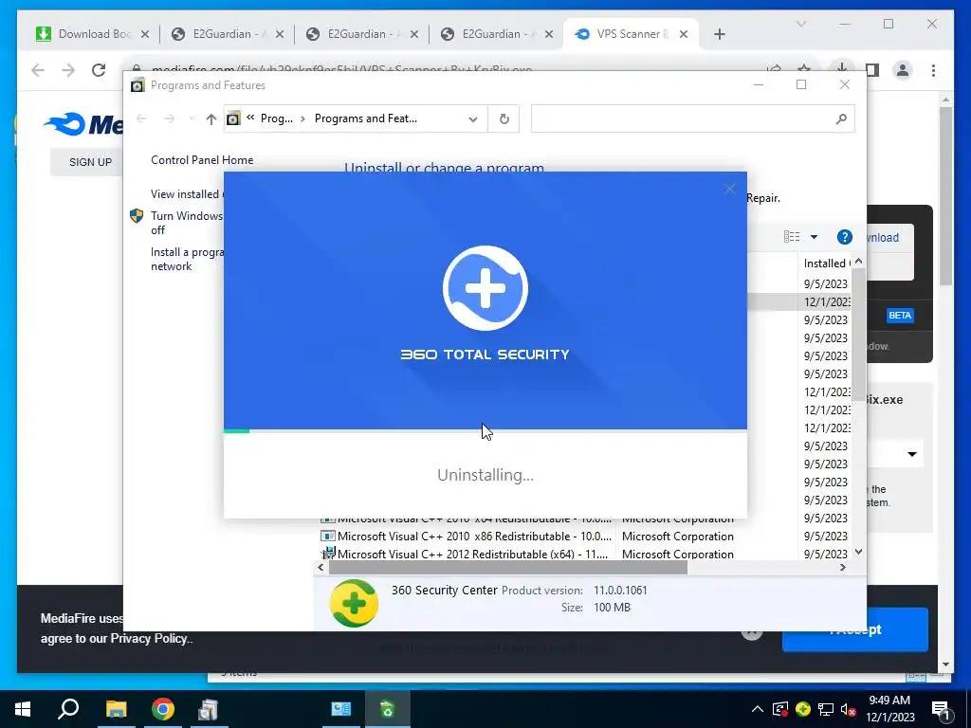Image resolution: width=971 pixels, height=728 pixels.
Task: Click the horizontal scrollbar in programs list
Action: (x=508, y=567)
